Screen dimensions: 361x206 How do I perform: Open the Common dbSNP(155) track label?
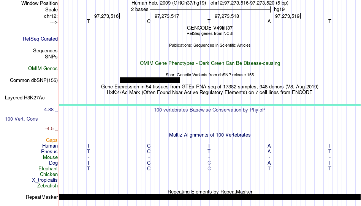pos(33,80)
